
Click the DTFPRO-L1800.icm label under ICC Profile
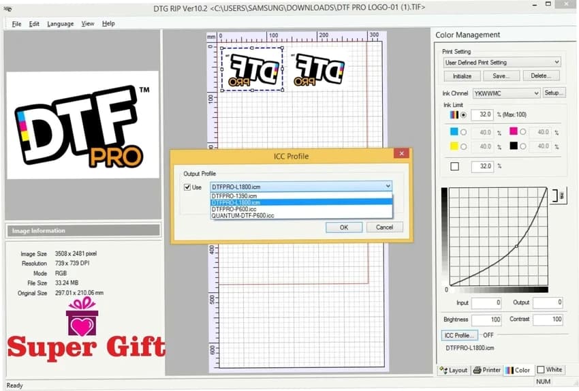pyautogui.click(x=470, y=348)
